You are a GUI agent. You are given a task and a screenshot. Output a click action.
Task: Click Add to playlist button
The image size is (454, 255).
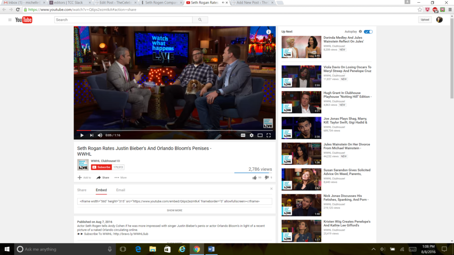(x=84, y=178)
